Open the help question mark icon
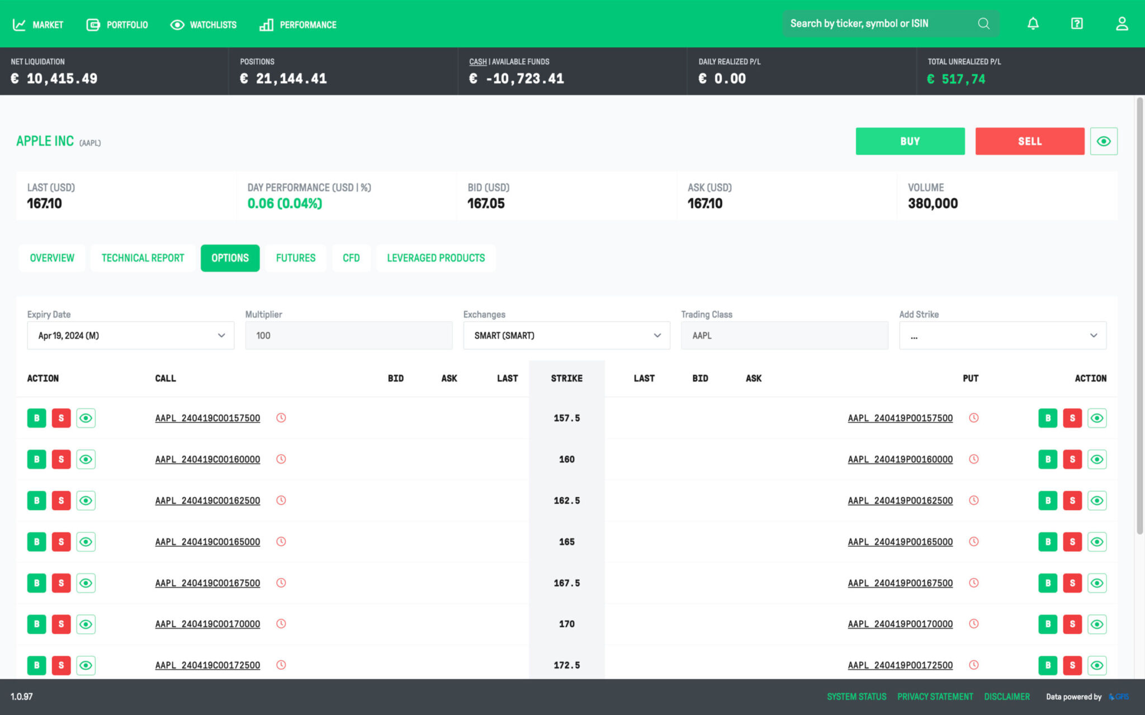 [x=1076, y=23]
